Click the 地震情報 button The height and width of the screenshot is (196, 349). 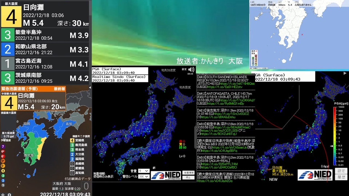coord(189,173)
